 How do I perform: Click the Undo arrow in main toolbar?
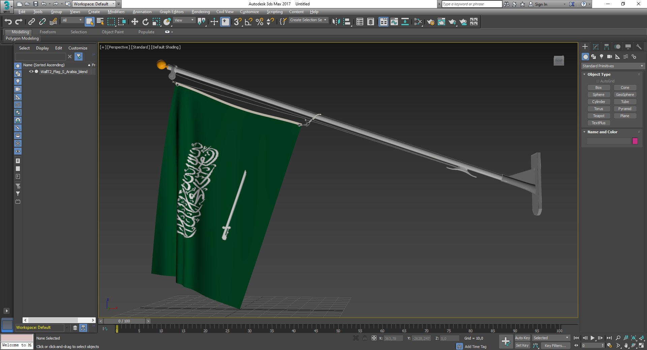8,22
